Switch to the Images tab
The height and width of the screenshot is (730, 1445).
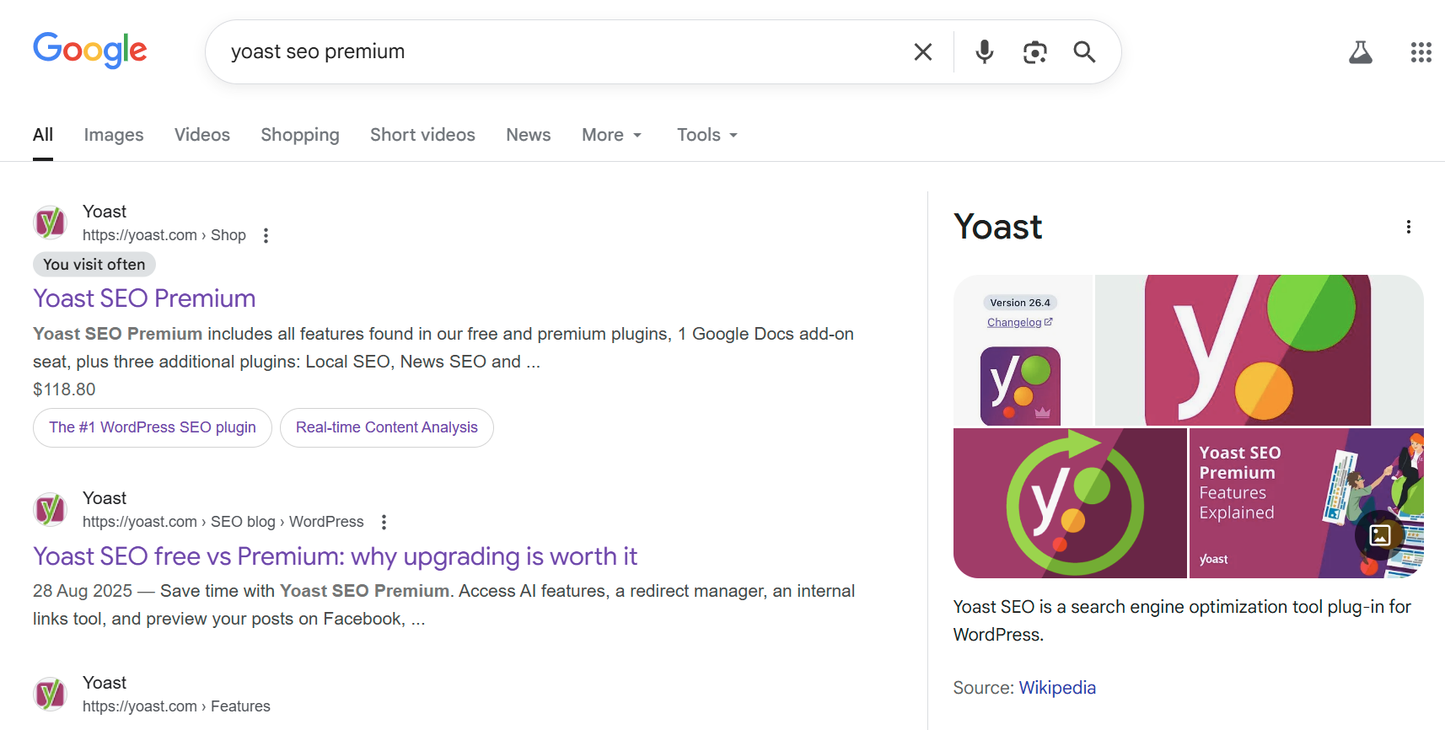coord(114,135)
